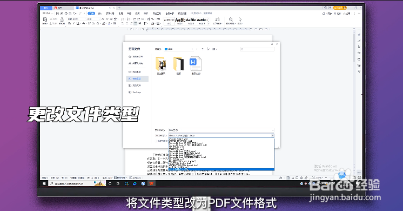
Task: Open a new tab with the plus button
Action: 119,8
